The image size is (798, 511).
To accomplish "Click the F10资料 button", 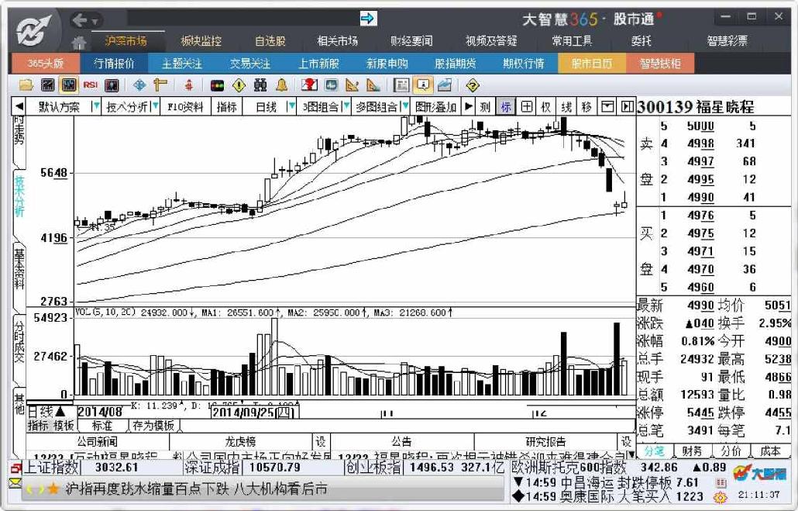I will (x=185, y=107).
